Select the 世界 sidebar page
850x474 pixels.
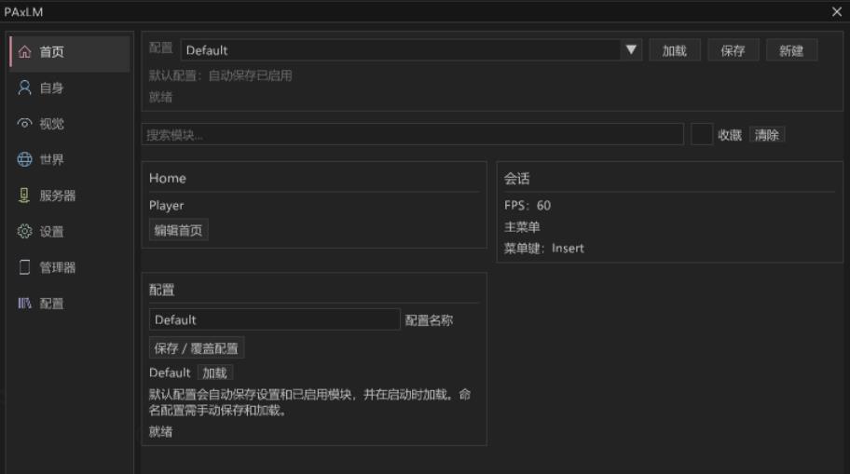click(x=70, y=159)
